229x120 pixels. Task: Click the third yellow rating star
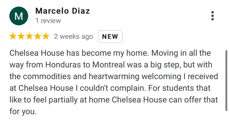coord(29,36)
